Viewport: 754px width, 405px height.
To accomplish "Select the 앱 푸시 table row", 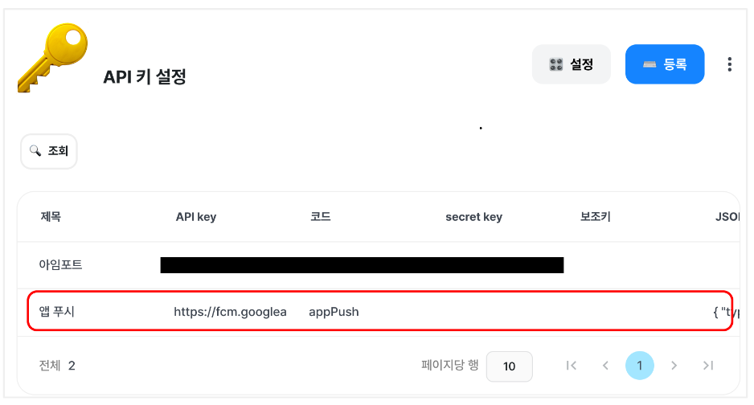I will tap(379, 312).
